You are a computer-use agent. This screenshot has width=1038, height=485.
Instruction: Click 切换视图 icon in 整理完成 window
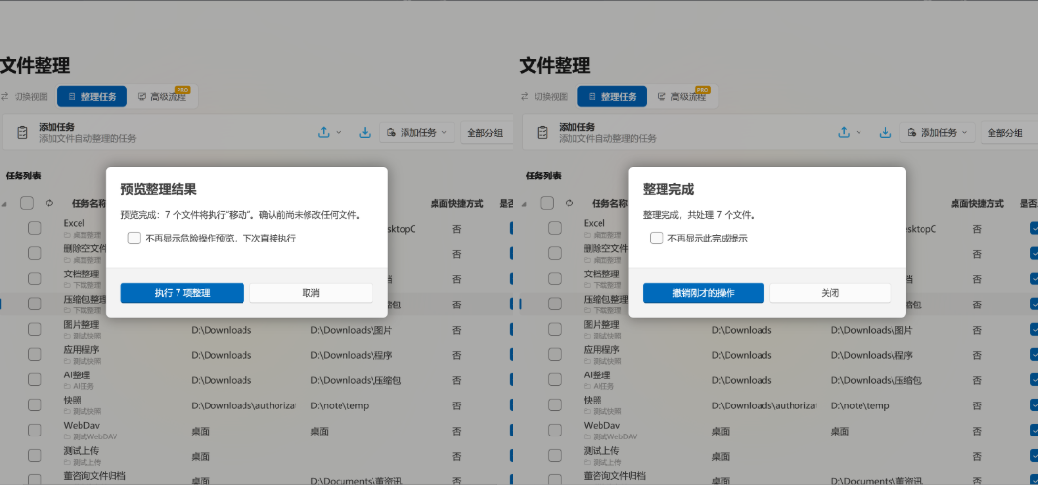point(524,97)
